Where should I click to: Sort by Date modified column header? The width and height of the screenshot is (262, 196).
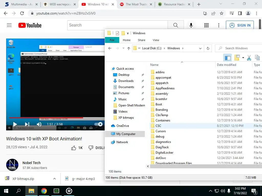[x=226, y=65]
